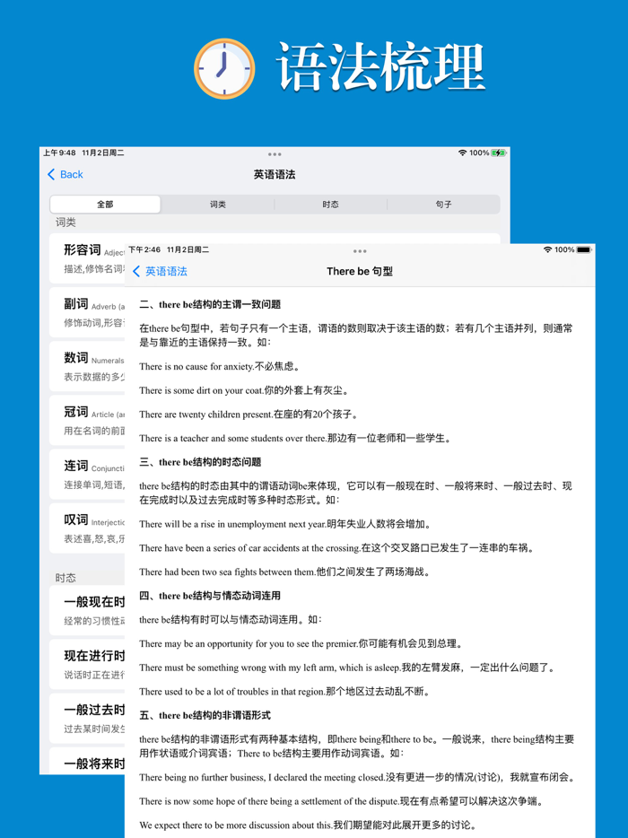Viewport: 628px width, 838px height.
Task: Open the 数词 Numerals card
Action: click(x=87, y=366)
